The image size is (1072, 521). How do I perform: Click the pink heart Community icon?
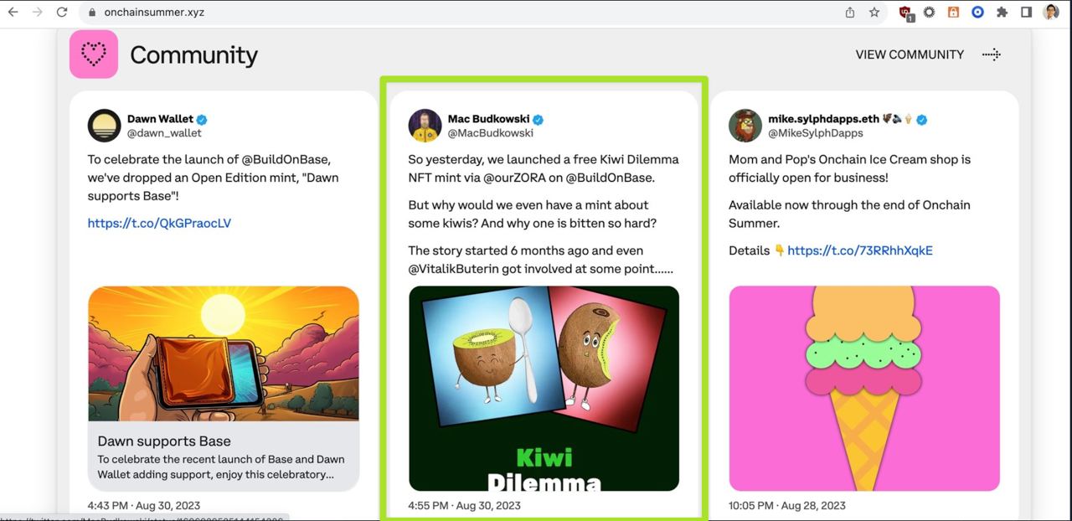point(94,54)
